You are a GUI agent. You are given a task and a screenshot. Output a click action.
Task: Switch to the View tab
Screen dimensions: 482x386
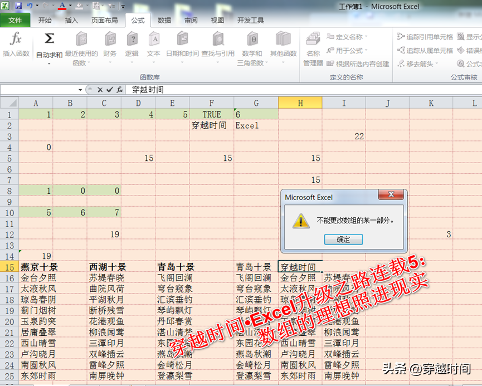(217, 20)
